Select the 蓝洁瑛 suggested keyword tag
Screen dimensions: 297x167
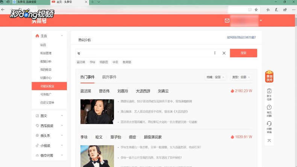coord(81,62)
